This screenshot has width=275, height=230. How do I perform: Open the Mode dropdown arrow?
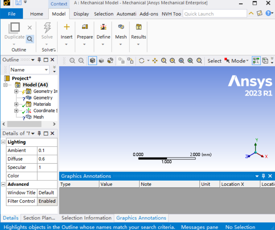(x=247, y=61)
